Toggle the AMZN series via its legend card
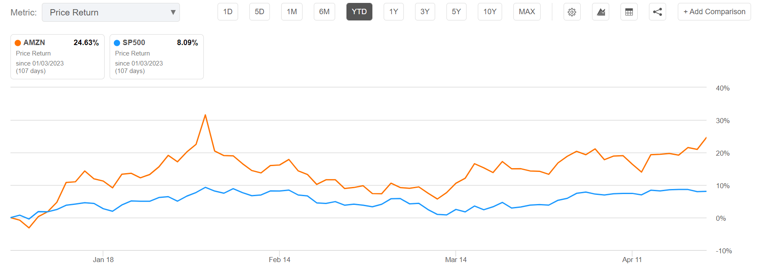 [57, 56]
